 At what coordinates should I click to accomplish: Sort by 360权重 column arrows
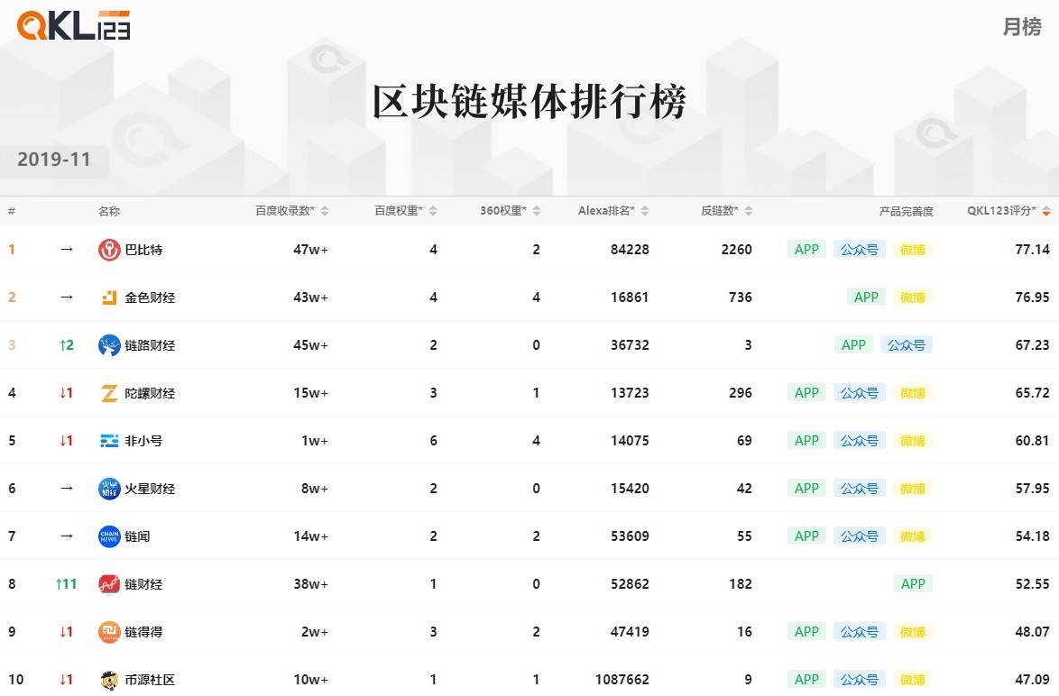pos(536,211)
